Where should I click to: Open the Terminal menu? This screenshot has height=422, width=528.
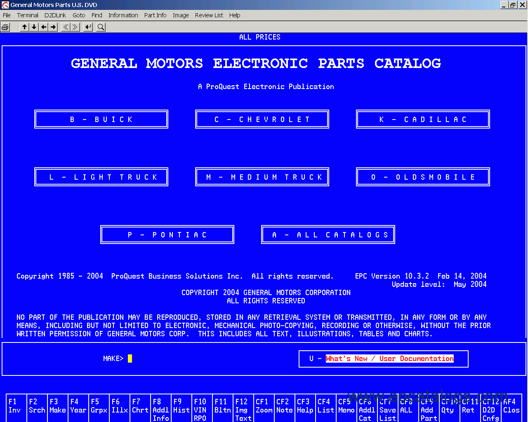coord(28,15)
